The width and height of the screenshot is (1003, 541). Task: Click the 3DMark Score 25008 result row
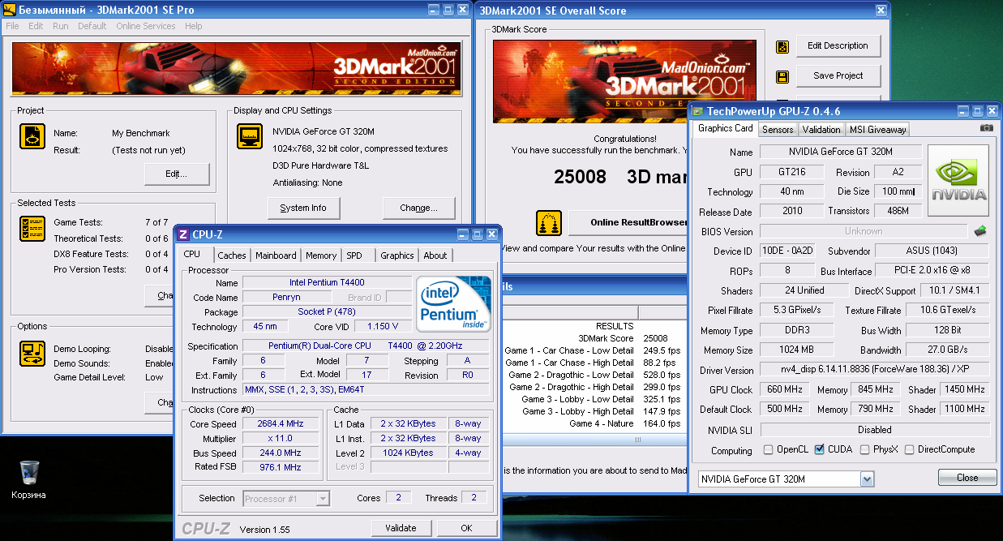click(594, 338)
